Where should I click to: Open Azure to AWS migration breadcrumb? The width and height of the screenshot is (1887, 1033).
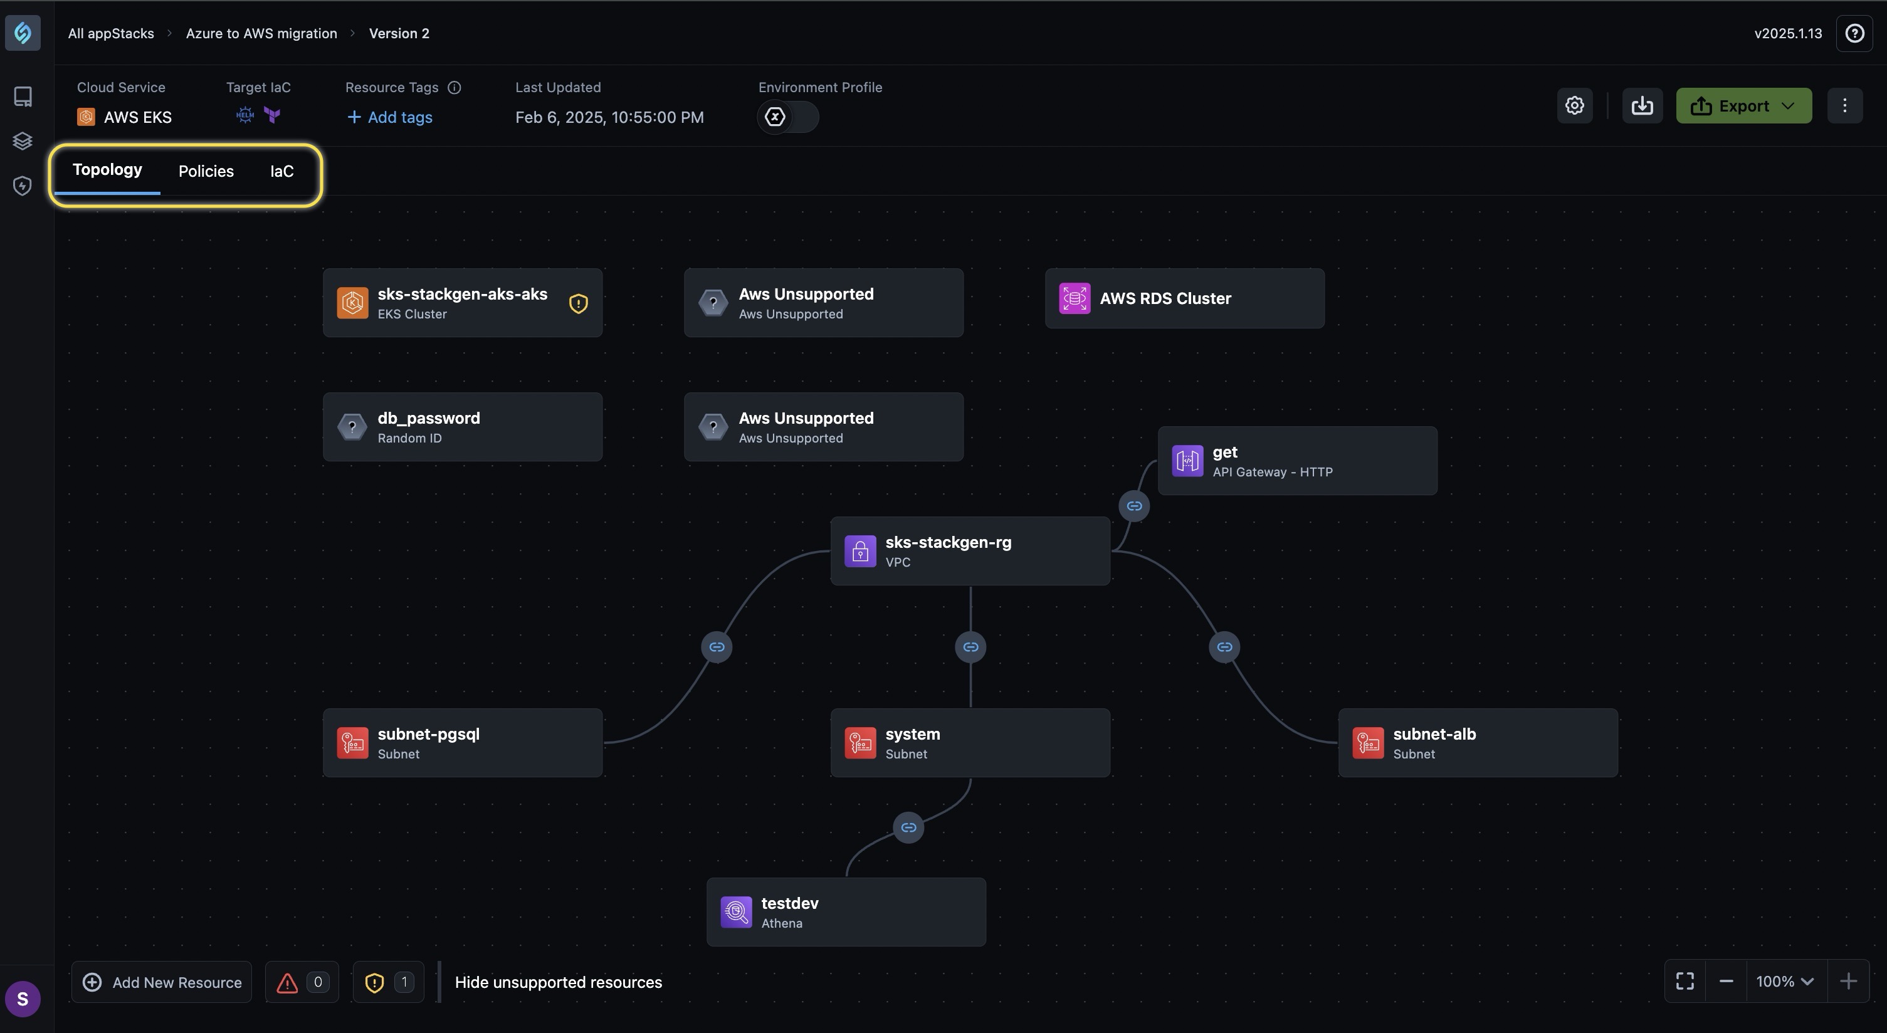261,33
